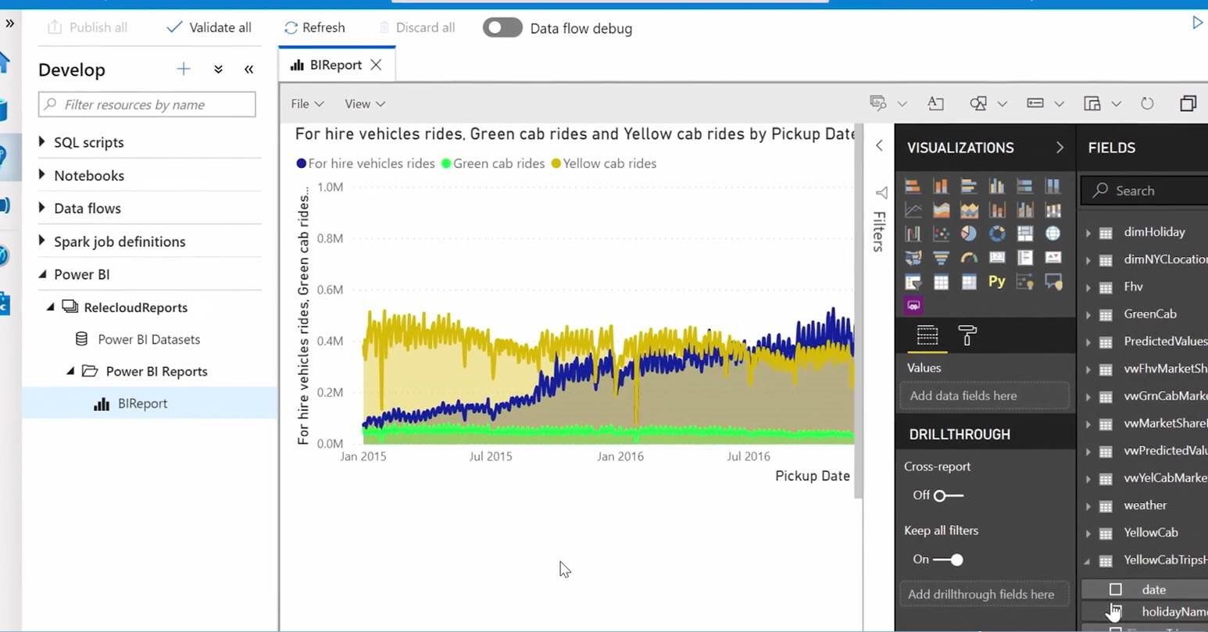The height and width of the screenshot is (632, 1208).
Task: Select the Stacked column chart visualization
Action: [941, 186]
